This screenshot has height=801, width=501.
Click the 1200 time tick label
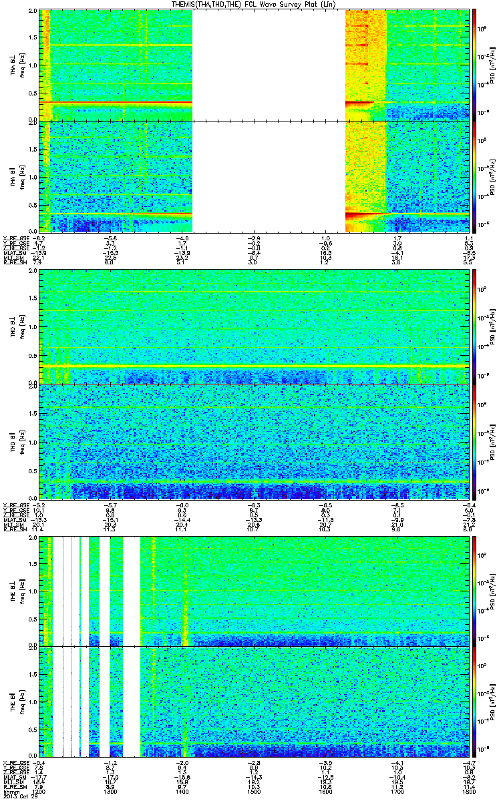tap(40, 792)
